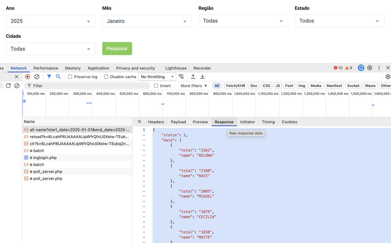Click the clear circle-slash icon at left
This screenshot has width=391, height=243.
pos(17,86)
